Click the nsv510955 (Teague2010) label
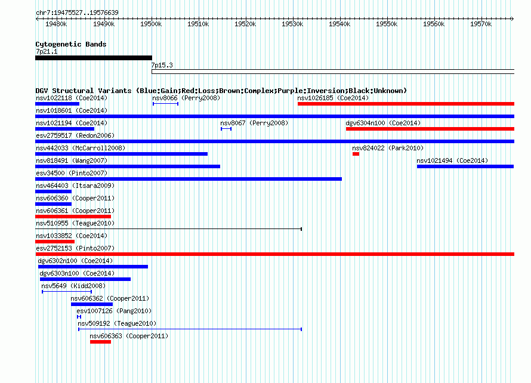This screenshot has width=531, height=383. click(75, 223)
